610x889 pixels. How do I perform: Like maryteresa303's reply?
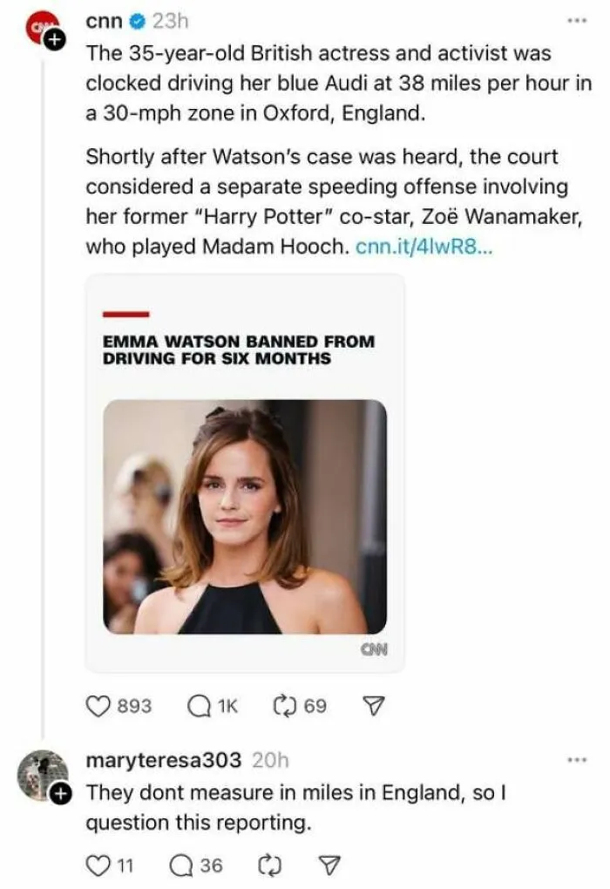[98, 865]
